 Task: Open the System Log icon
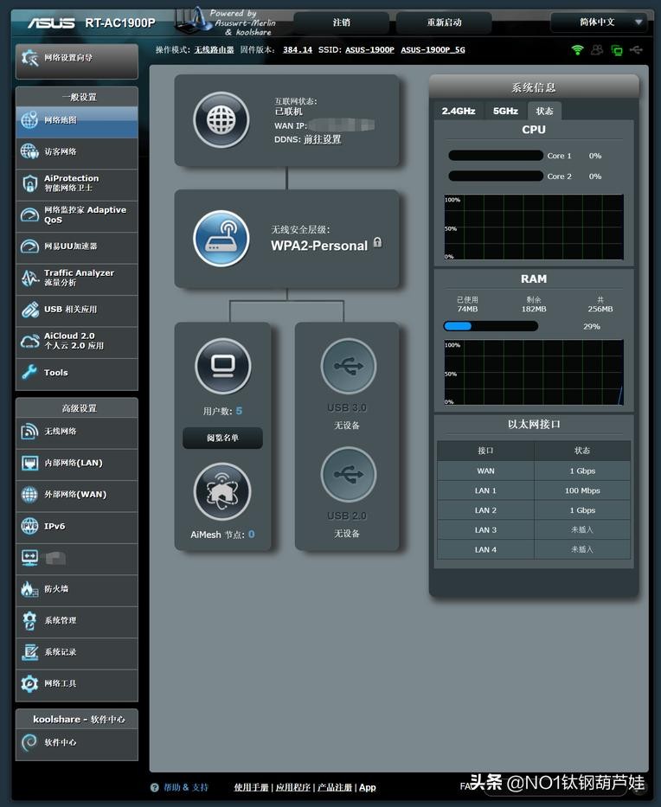pyautogui.click(x=29, y=652)
